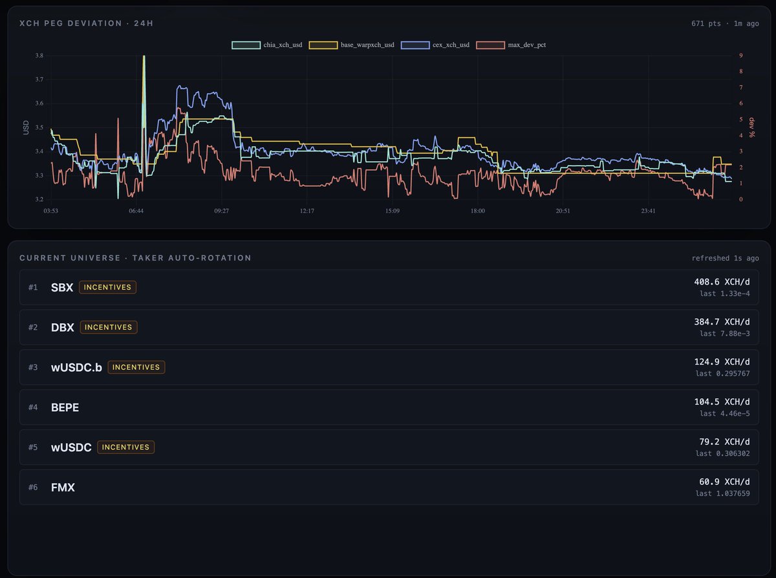This screenshot has height=578, width=776.
Task: Click the base_warpxch_usd yellow legend swatch
Action: (323, 45)
